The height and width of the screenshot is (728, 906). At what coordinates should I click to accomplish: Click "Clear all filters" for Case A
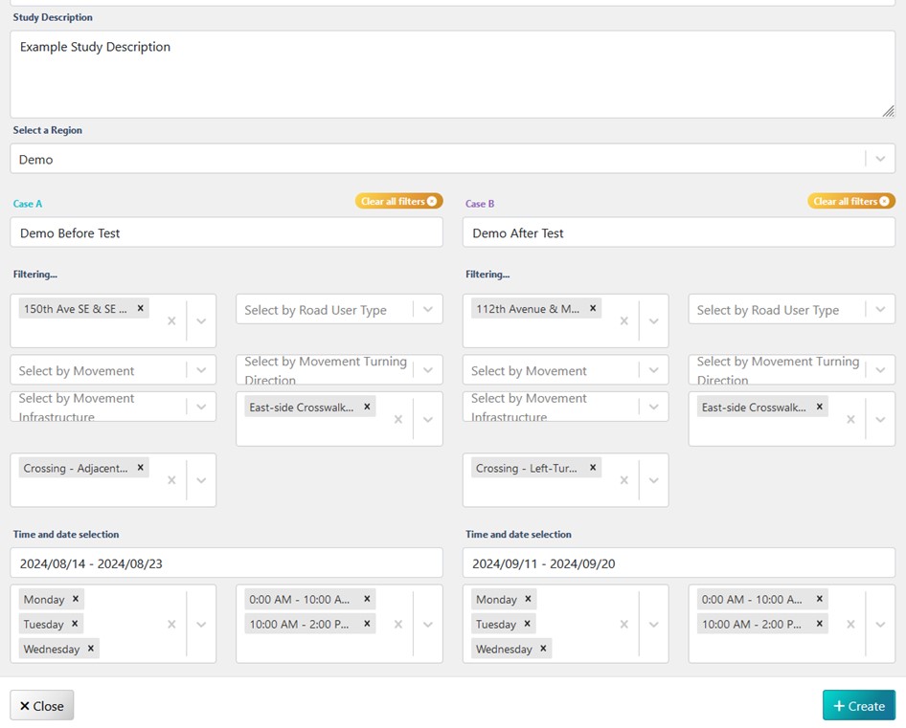[x=398, y=201]
